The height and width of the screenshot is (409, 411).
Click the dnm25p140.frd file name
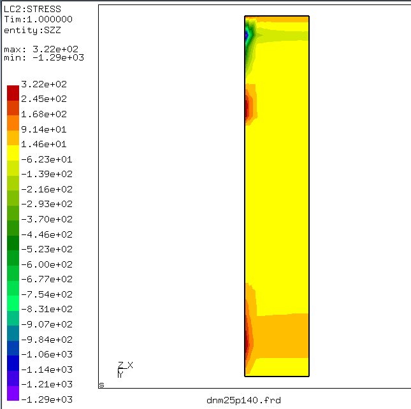pyautogui.click(x=243, y=400)
